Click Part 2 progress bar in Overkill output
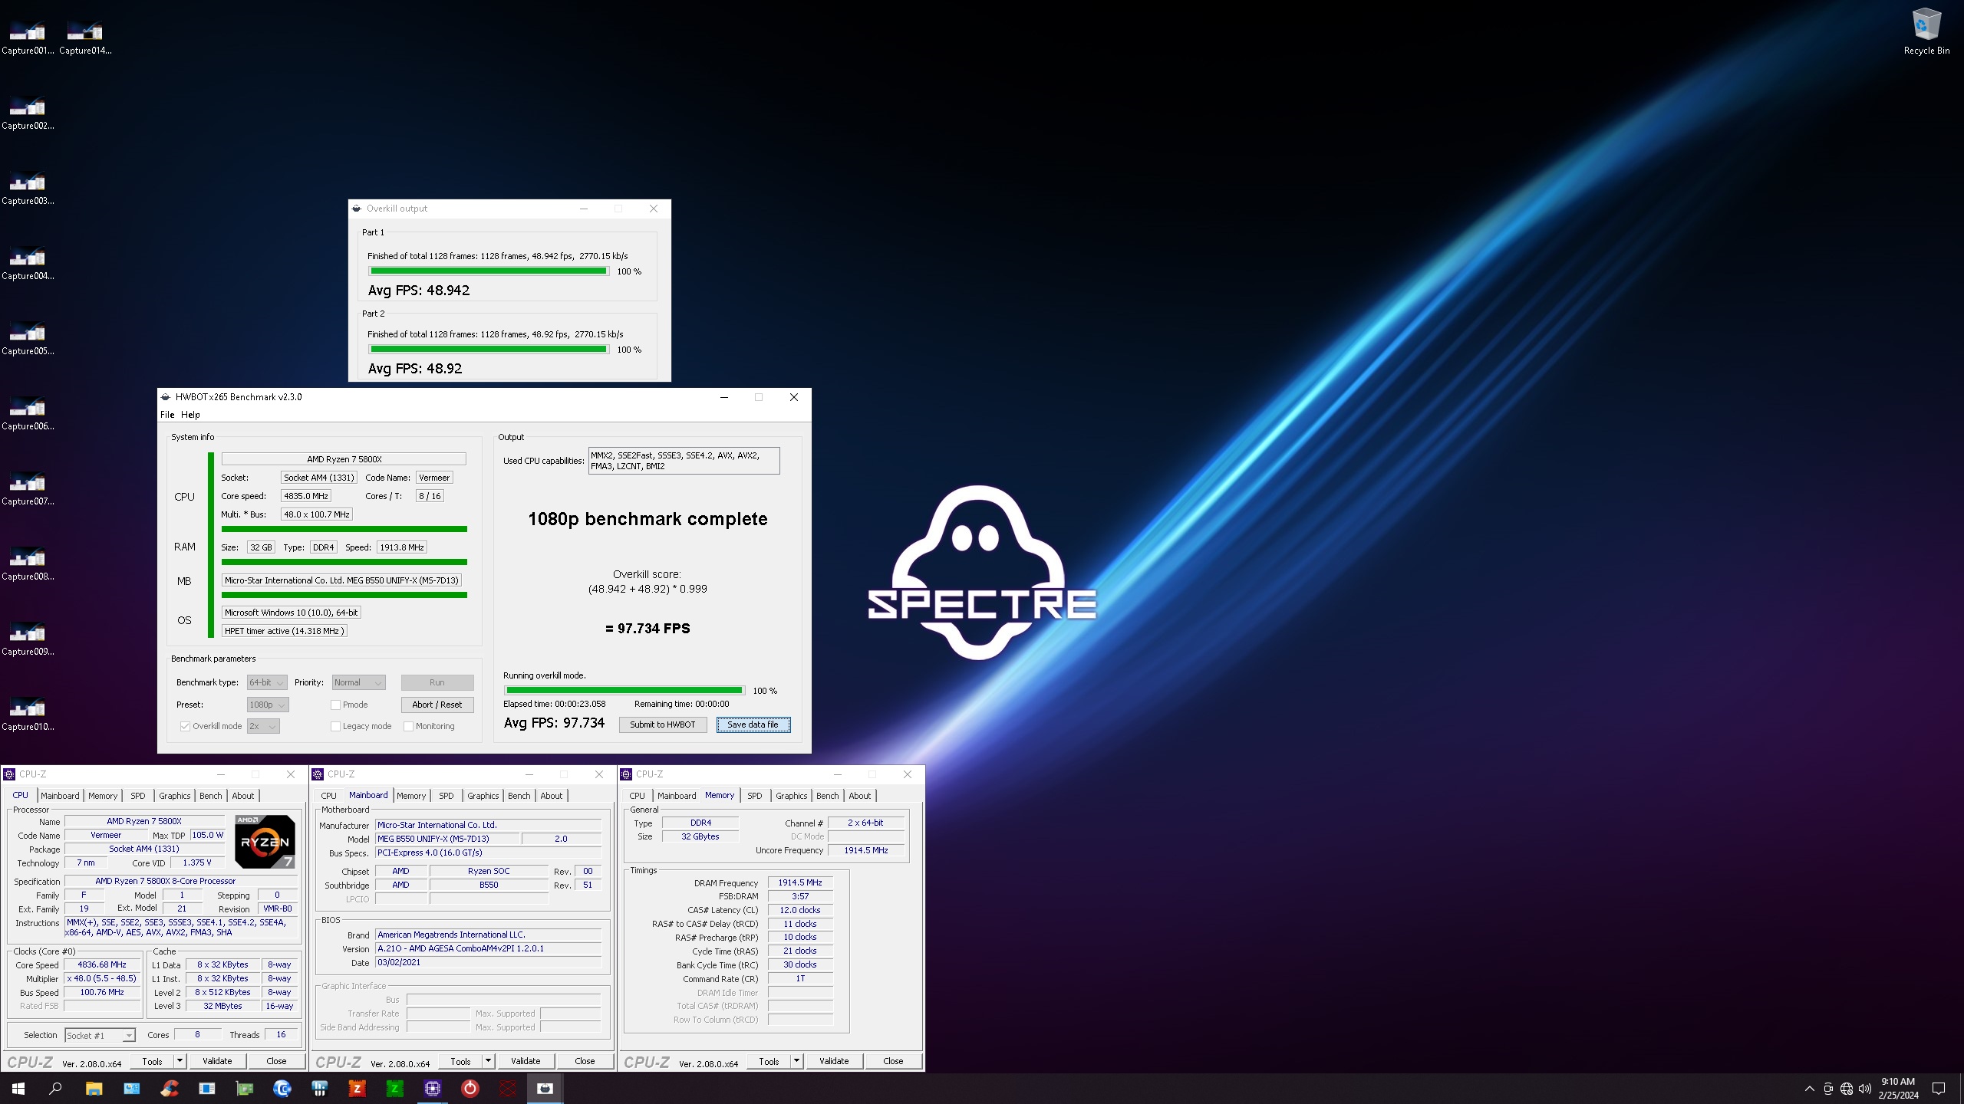The image size is (1964, 1104). pyautogui.click(x=489, y=349)
